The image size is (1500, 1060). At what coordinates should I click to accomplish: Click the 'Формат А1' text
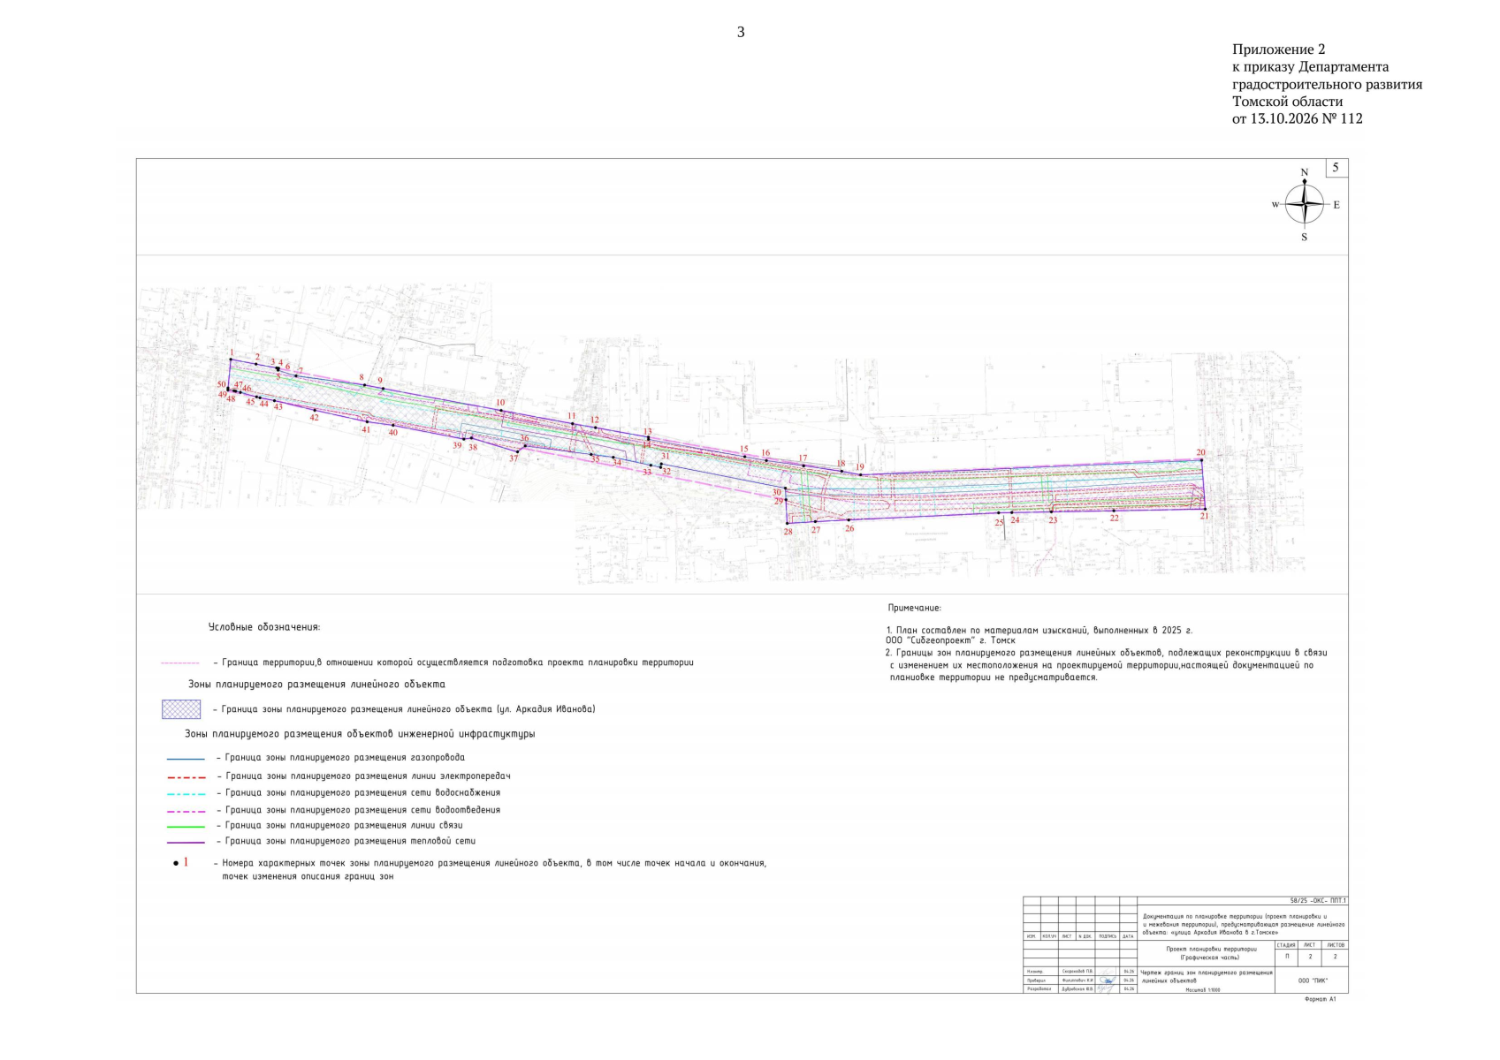pos(1321,999)
